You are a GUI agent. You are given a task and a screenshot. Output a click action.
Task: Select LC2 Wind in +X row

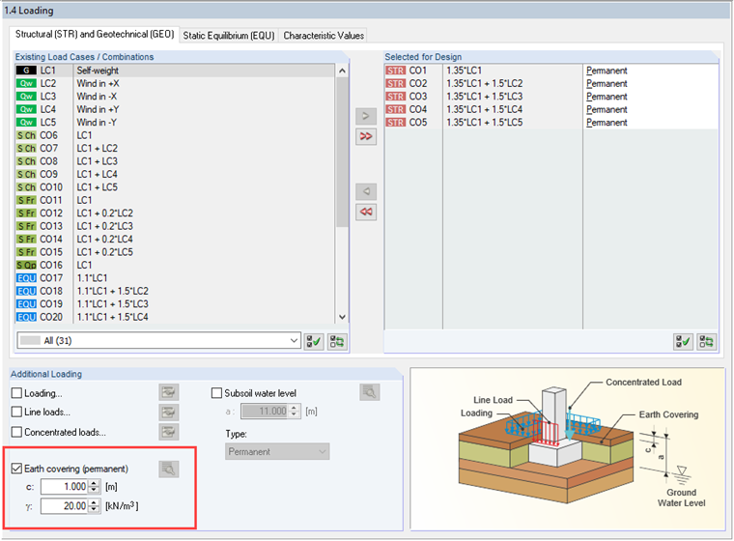175,83
